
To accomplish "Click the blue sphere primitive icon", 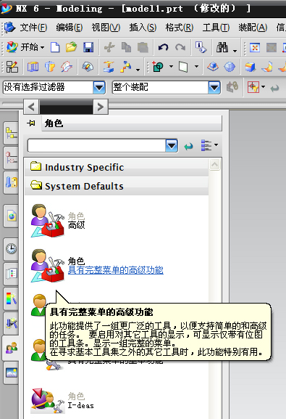I will click(x=230, y=67).
